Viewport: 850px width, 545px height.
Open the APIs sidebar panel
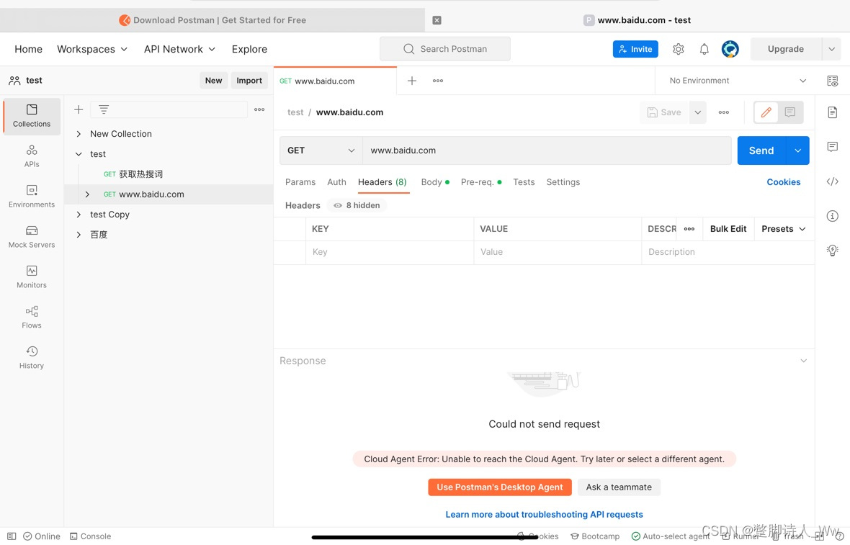tap(32, 156)
